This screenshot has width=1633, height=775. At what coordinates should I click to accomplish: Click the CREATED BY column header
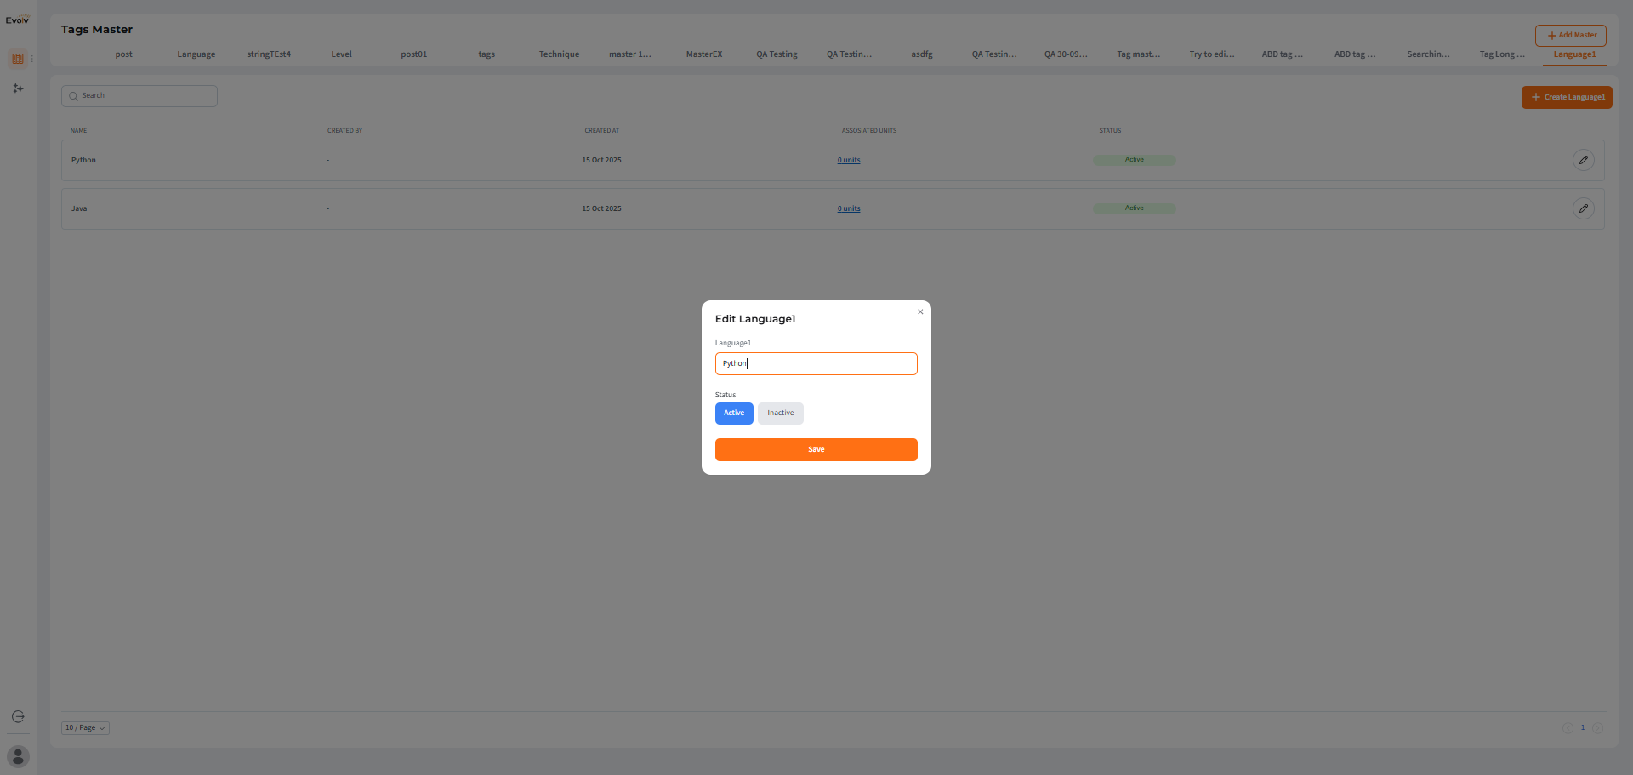click(x=344, y=131)
